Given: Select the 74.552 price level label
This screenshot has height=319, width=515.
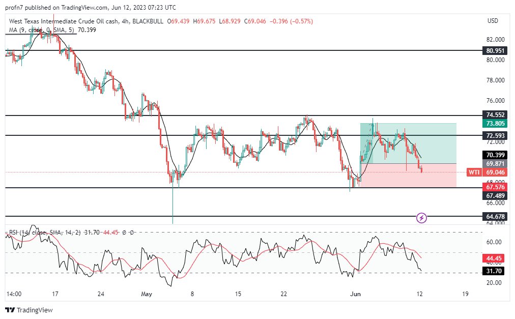Looking at the screenshot, I should pos(495,114).
